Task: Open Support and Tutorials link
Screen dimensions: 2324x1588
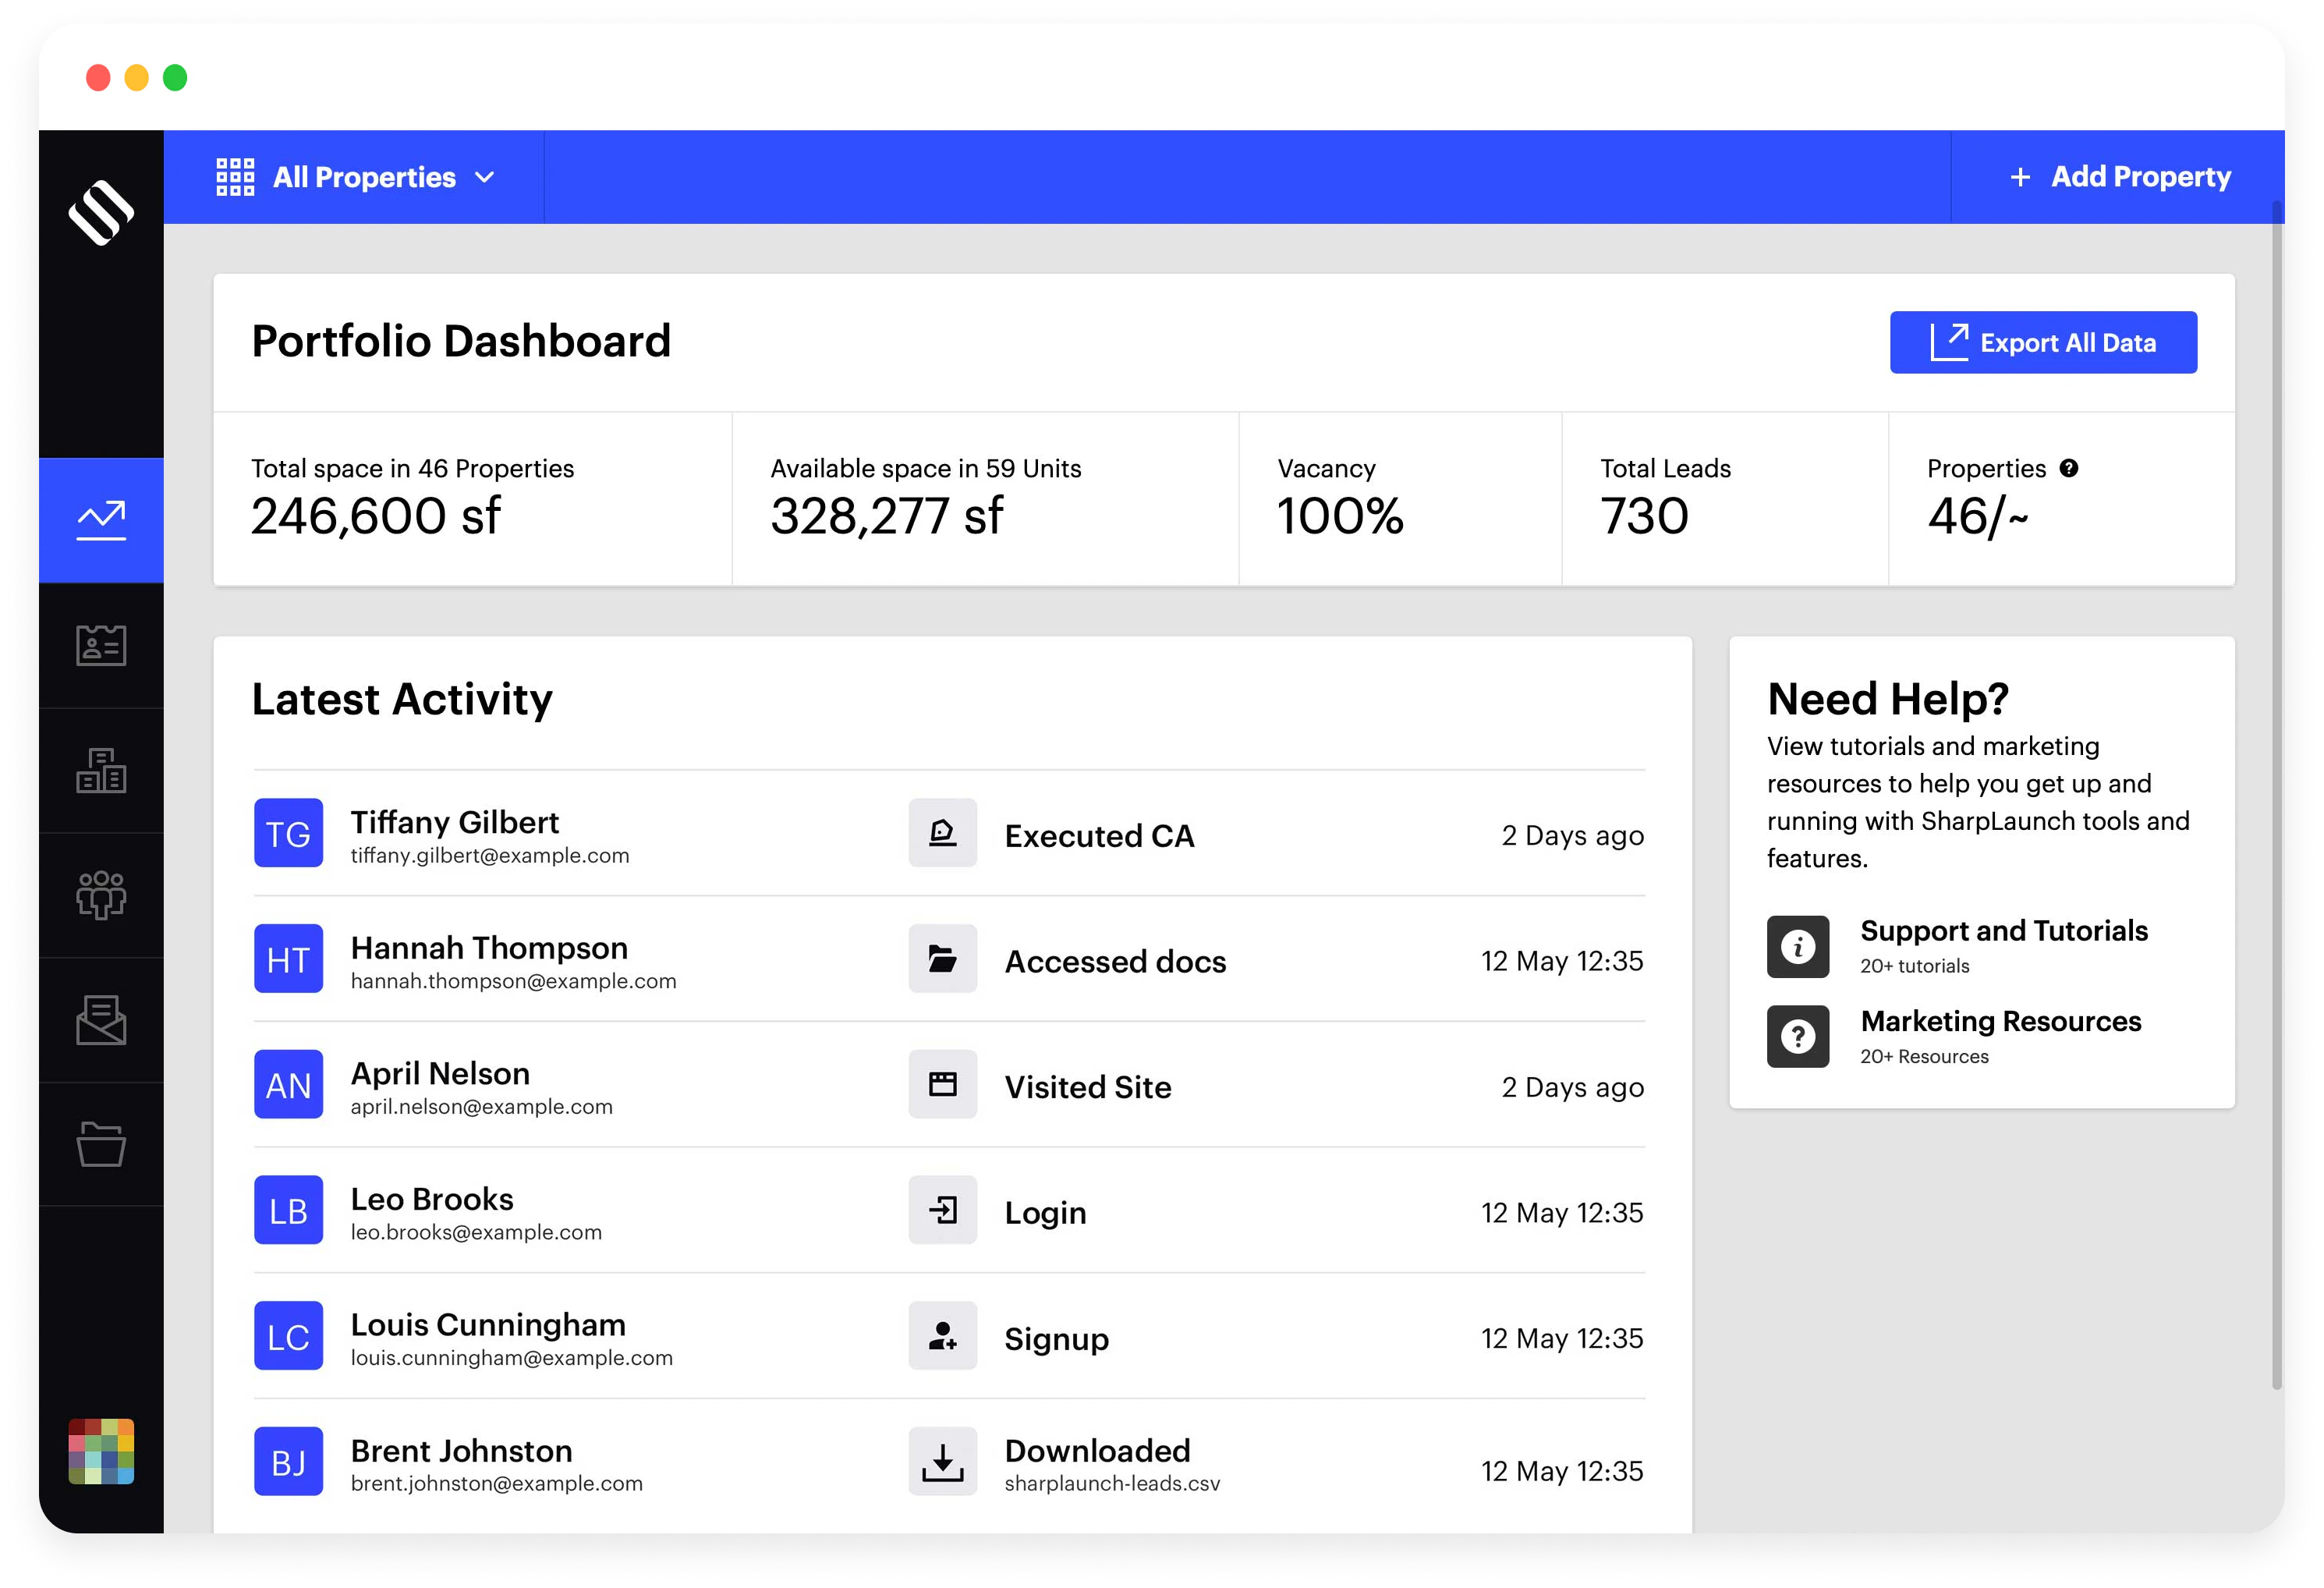Action: pyautogui.click(x=2003, y=931)
